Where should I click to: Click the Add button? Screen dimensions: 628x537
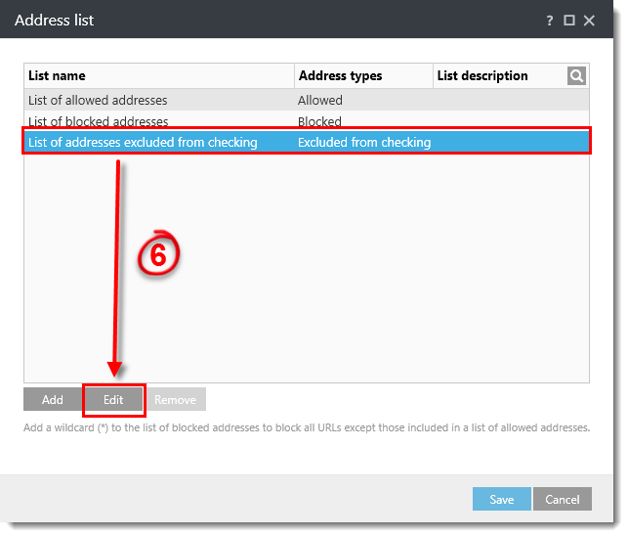click(53, 399)
